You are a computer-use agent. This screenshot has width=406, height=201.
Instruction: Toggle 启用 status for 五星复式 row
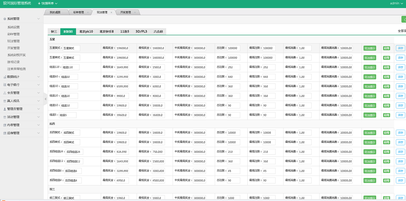tap(386, 48)
